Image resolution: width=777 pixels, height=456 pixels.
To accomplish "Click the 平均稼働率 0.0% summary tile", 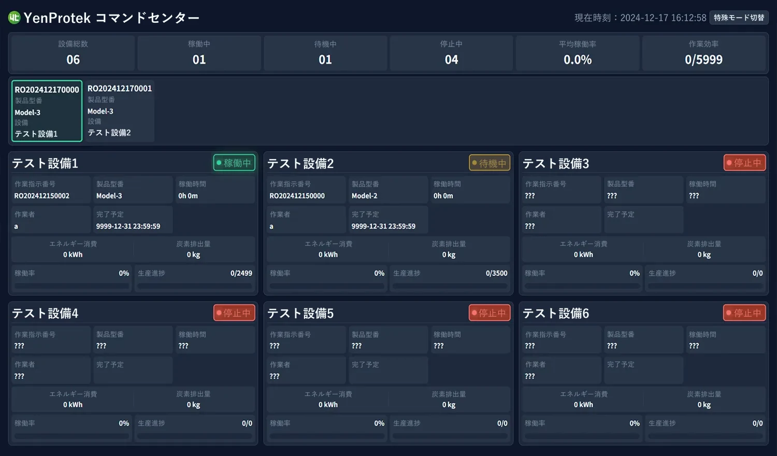I will (578, 53).
